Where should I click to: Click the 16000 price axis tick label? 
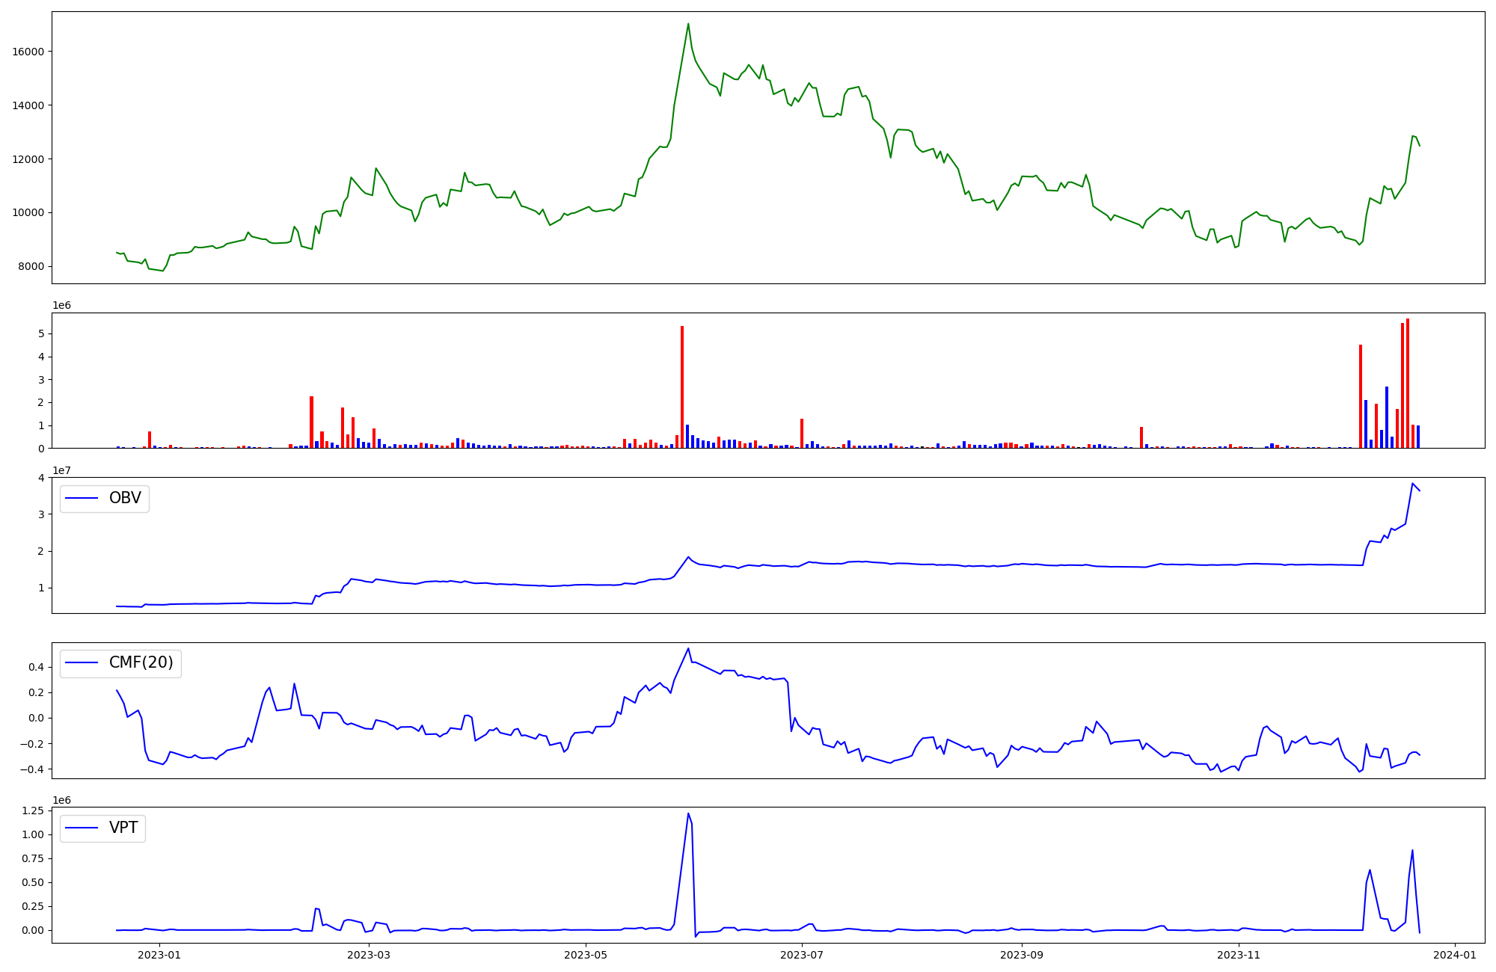click(x=28, y=52)
